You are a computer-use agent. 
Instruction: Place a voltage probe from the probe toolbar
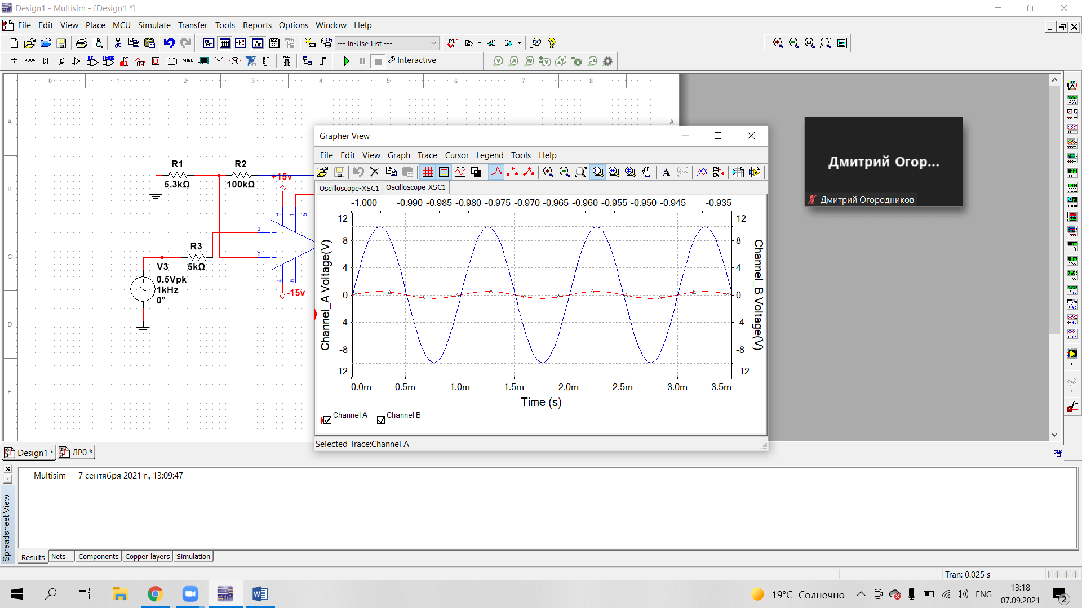pyautogui.click(x=498, y=61)
